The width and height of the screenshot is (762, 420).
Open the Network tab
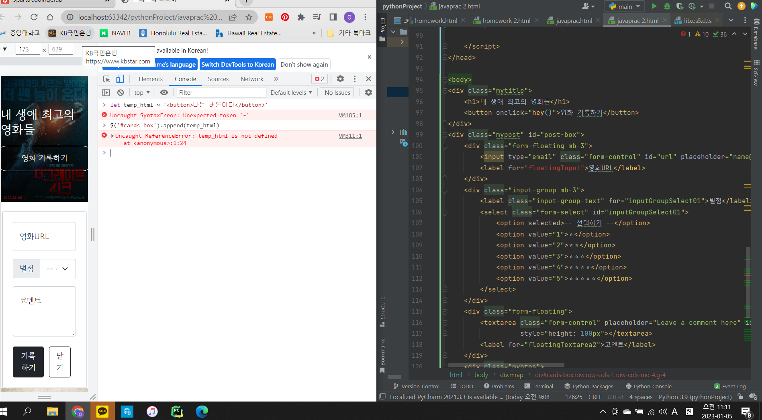[x=252, y=79]
